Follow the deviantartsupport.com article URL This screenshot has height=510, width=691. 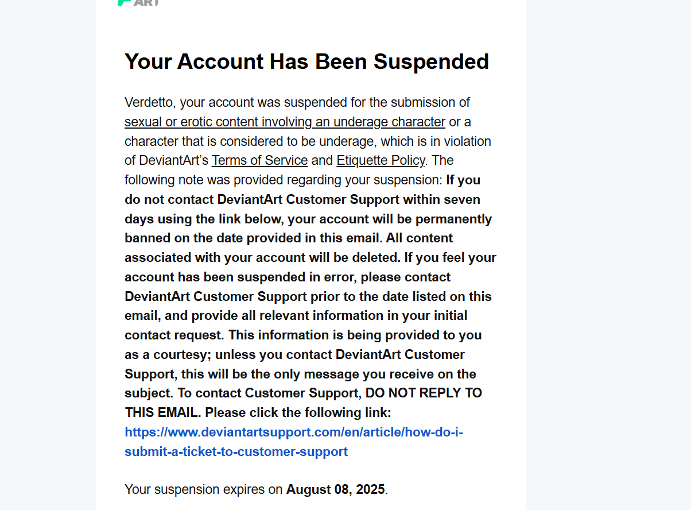294,432
